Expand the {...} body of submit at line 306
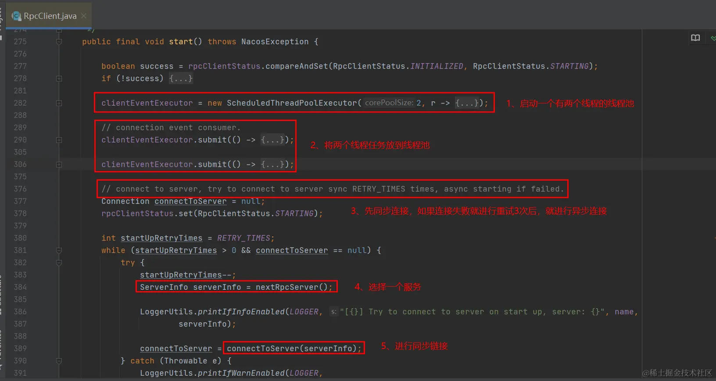716x381 pixels. [272, 164]
